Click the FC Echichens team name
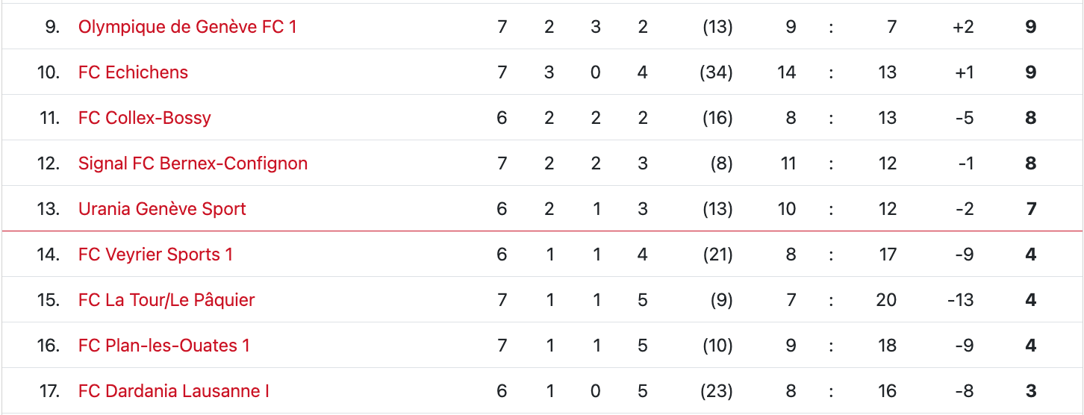Screen dimensions: 1084x415 133,72
